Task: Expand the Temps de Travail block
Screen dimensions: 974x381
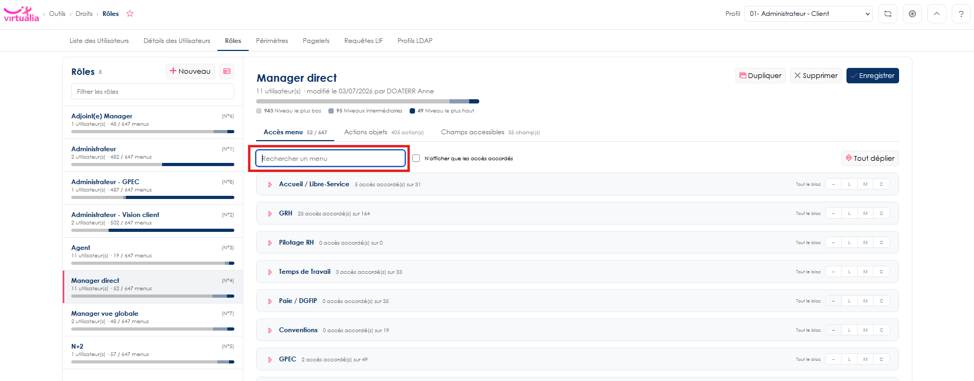Action: tap(270, 272)
